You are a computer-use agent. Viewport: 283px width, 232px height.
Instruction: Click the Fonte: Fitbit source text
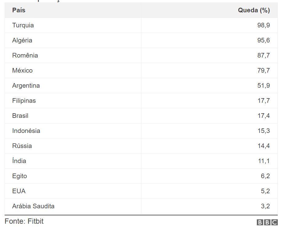(24, 221)
